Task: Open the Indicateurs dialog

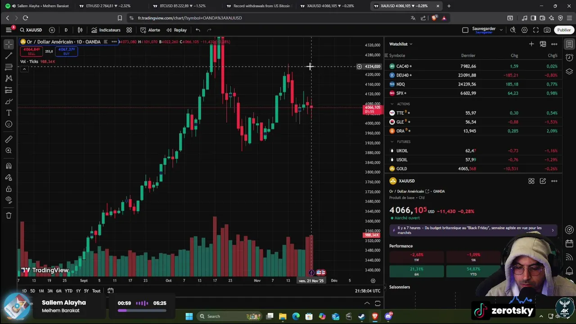Action: 106,30
